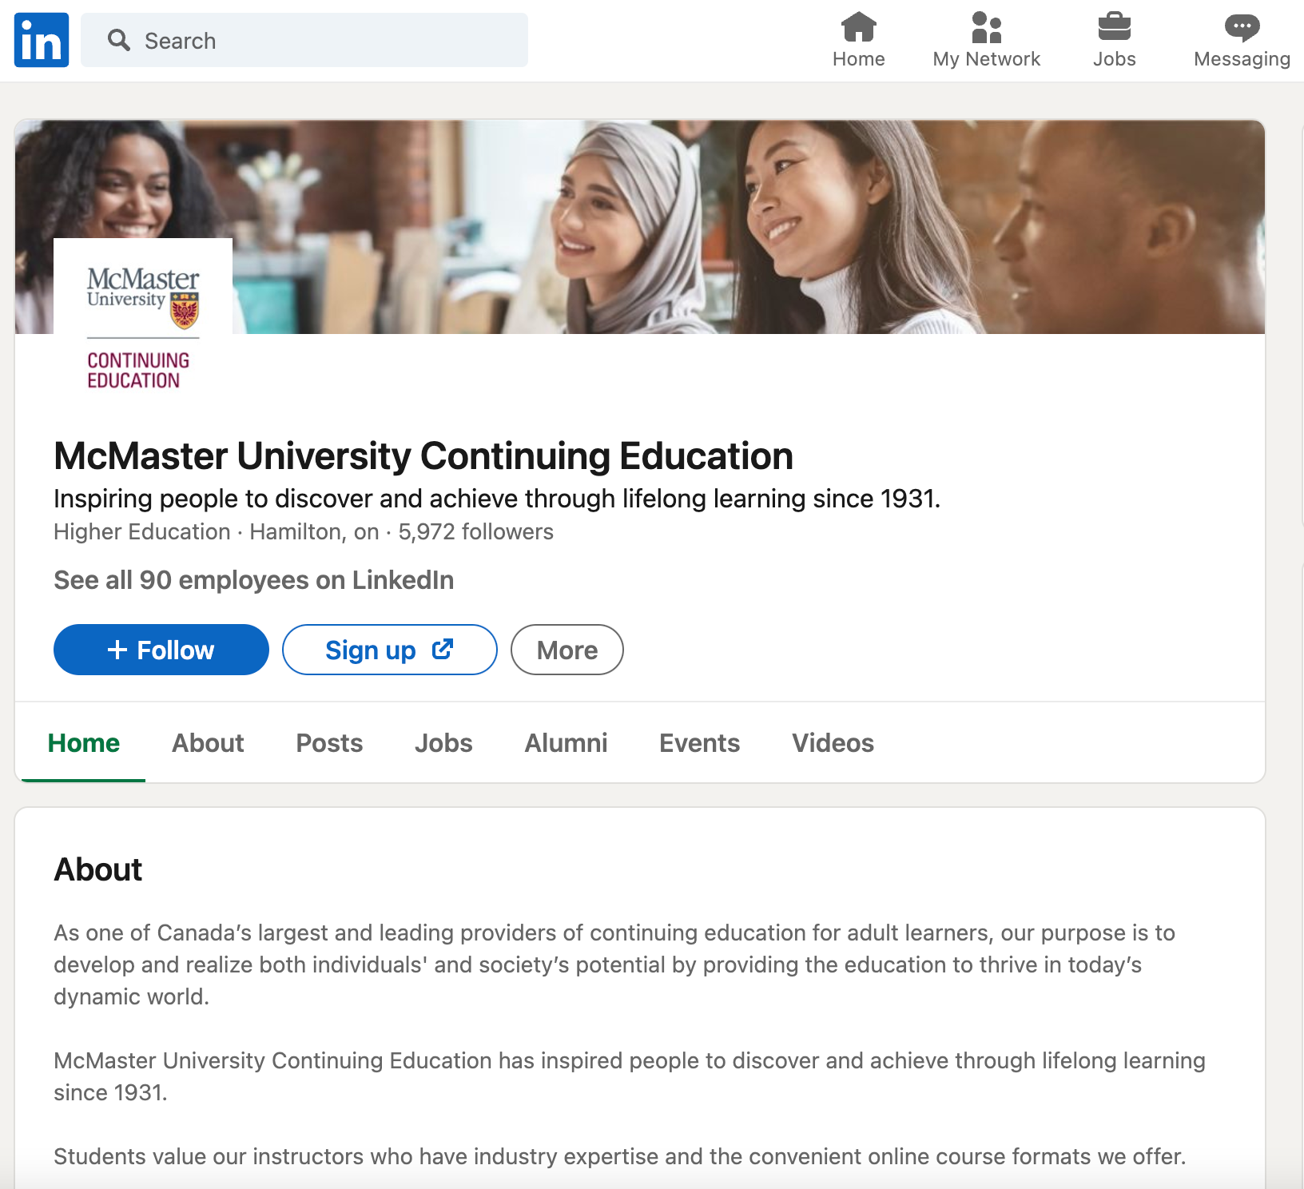Screen dimensions: 1304x1189
Task: Click paragraph starting 'Students value our instructors'
Action: point(620,1156)
